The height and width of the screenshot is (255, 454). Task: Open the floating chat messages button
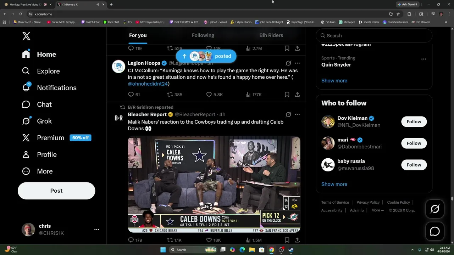(435, 232)
